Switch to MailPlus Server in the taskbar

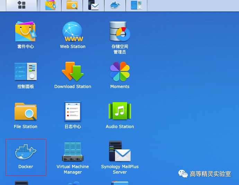coord(94,5)
